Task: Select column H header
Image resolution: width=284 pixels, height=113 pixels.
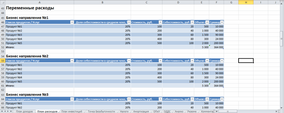Action: pyautogui.click(x=246, y=2)
